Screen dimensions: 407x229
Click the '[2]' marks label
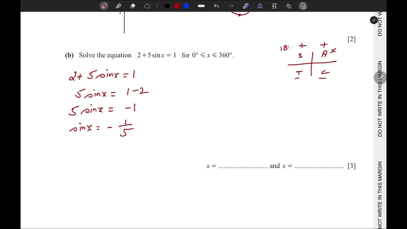(351, 39)
